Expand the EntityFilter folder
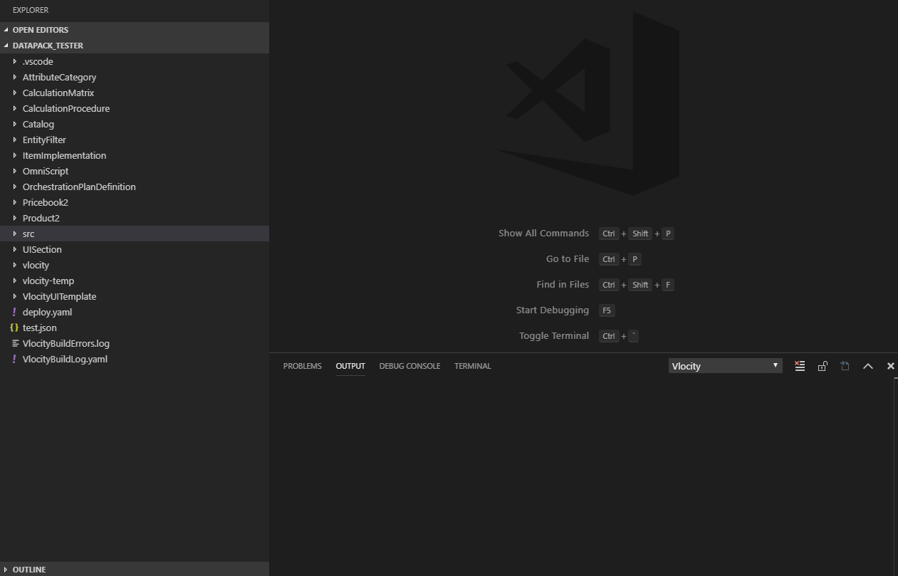 pyautogui.click(x=135, y=140)
